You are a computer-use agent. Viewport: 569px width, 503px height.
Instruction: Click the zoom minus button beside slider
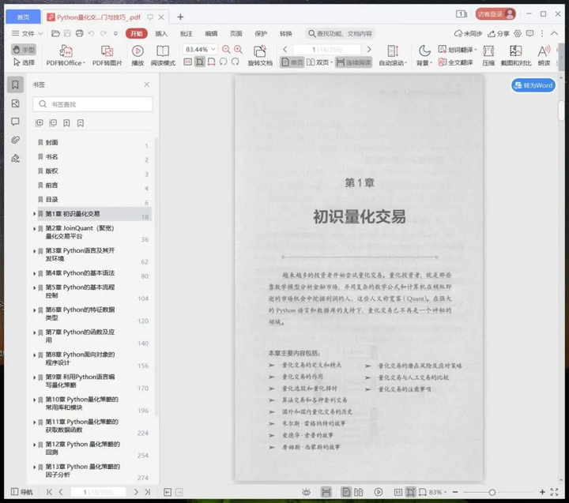point(455,492)
